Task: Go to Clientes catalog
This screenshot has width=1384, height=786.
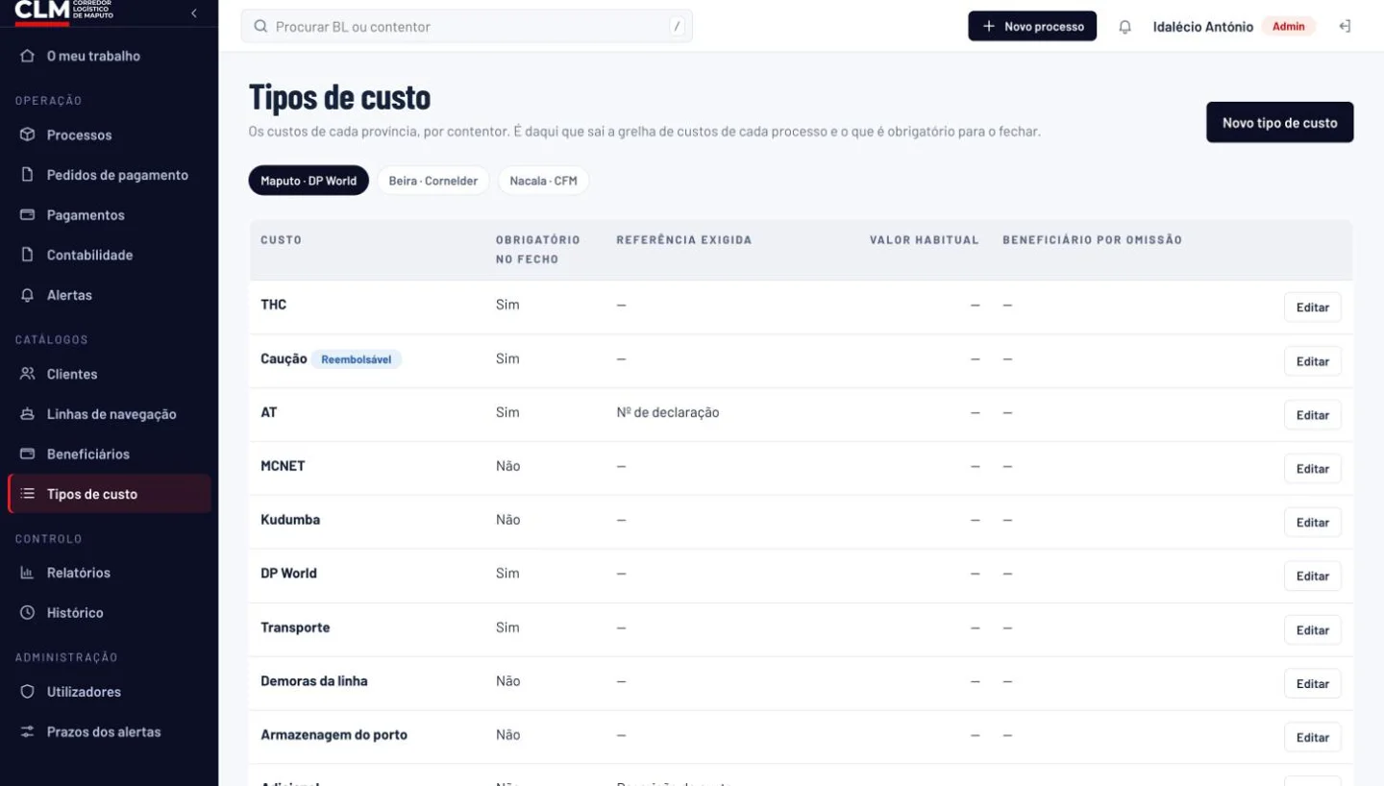Action: click(x=109, y=374)
